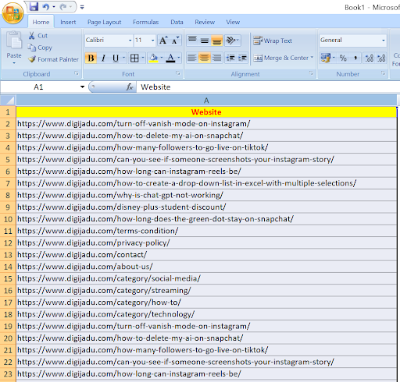Undo the last action
The image size is (400, 382).
[46, 7]
